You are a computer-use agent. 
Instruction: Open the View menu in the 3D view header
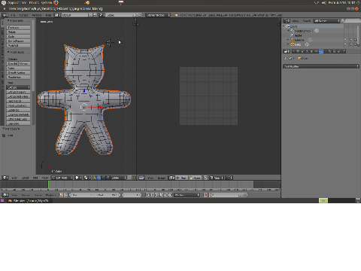tap(14, 178)
